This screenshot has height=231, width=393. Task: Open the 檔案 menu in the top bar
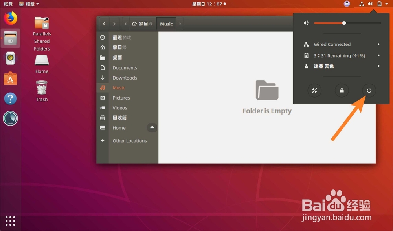(29, 4)
